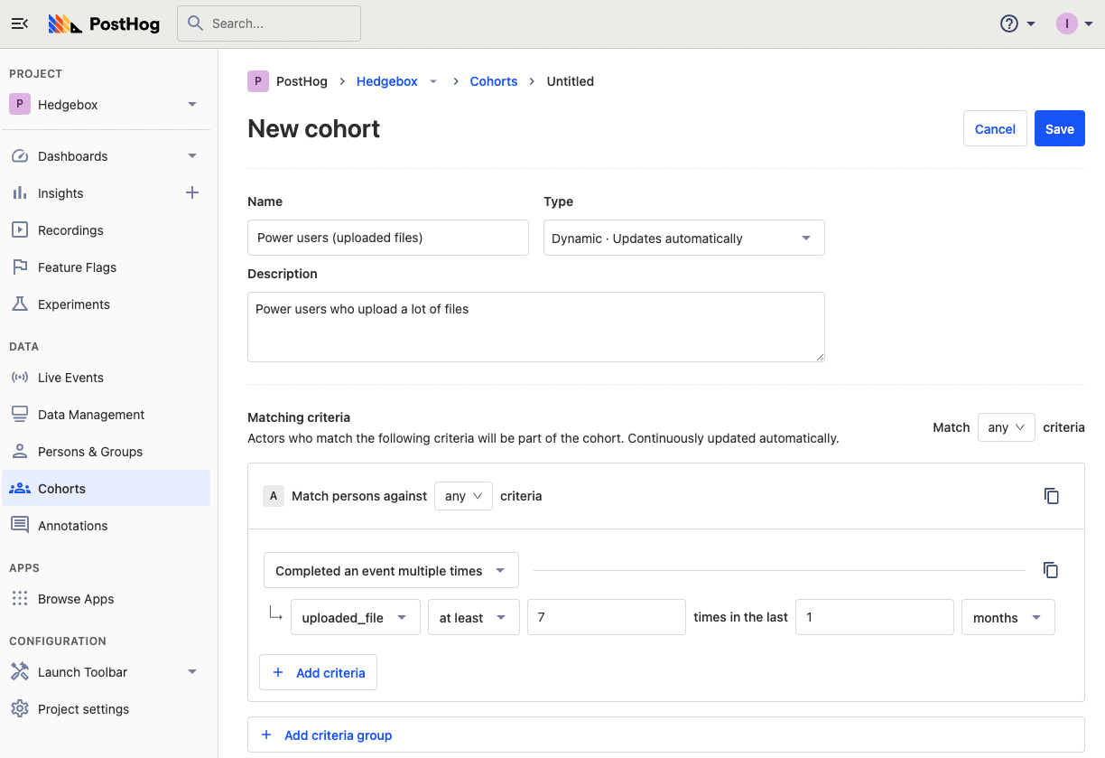
Task: Change the 'months' time unit dropdown
Action: click(1008, 617)
